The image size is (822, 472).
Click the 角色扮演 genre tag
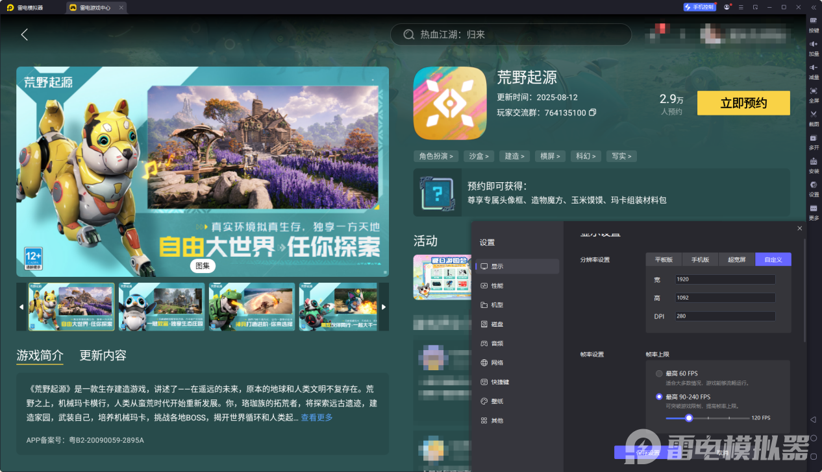[436, 156]
